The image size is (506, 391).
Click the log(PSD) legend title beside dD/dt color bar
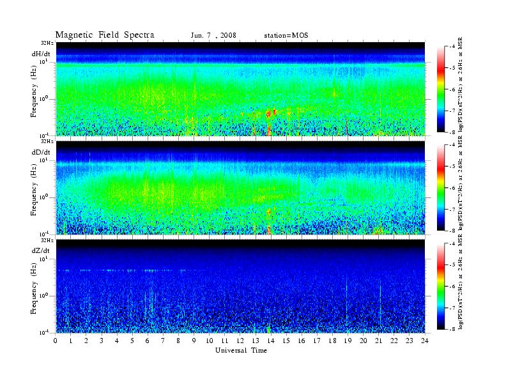click(461, 183)
